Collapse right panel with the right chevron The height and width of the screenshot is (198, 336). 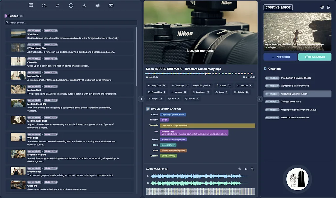click(x=260, y=99)
